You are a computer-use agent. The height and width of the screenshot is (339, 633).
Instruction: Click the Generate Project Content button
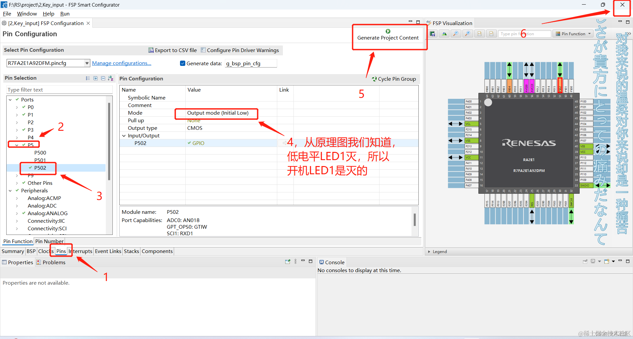388,35
